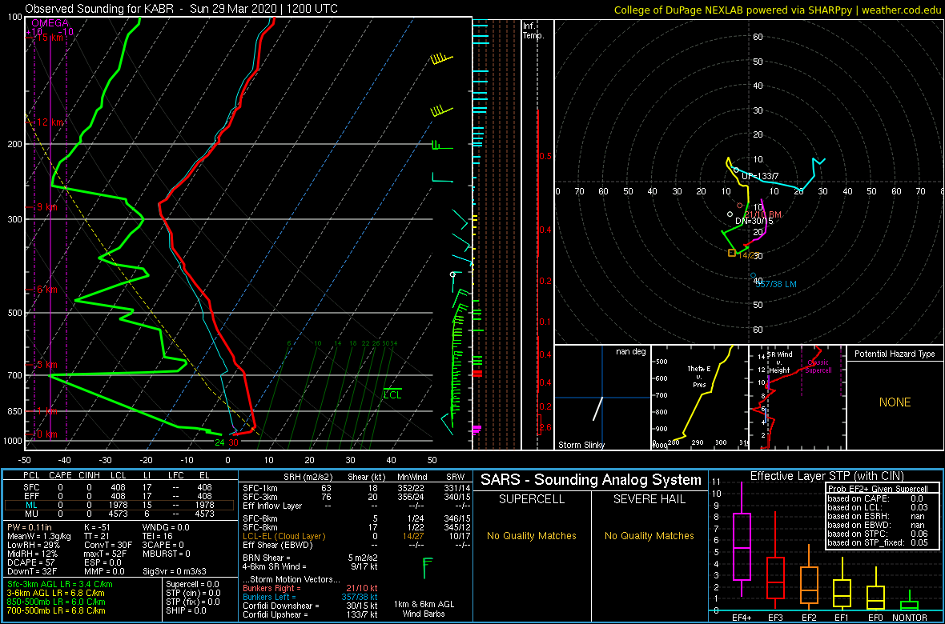Click the yellow NONE hazard type
This screenshot has height=624, width=945.
895,402
